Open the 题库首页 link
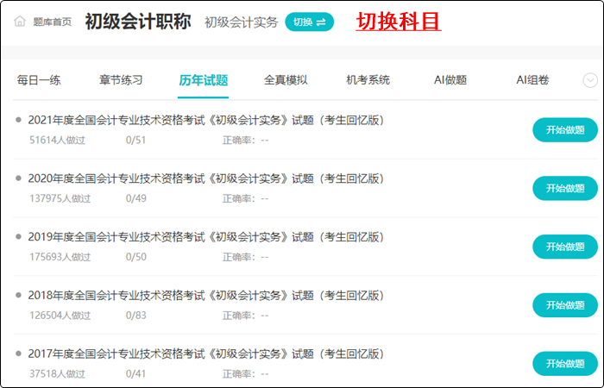The width and height of the screenshot is (604, 388). pos(52,22)
